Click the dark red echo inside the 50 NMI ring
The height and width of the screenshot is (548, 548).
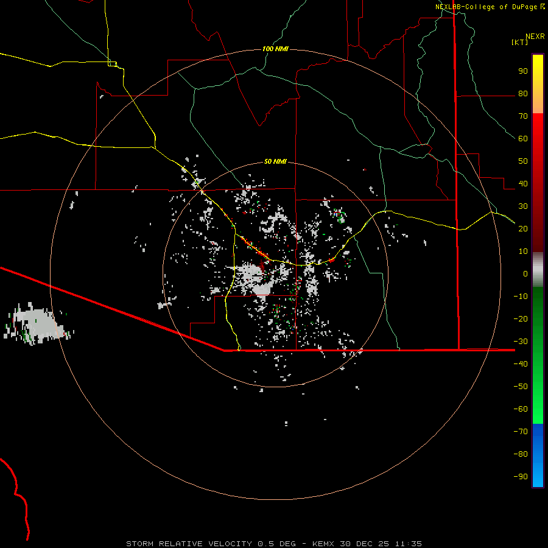coord(262,265)
